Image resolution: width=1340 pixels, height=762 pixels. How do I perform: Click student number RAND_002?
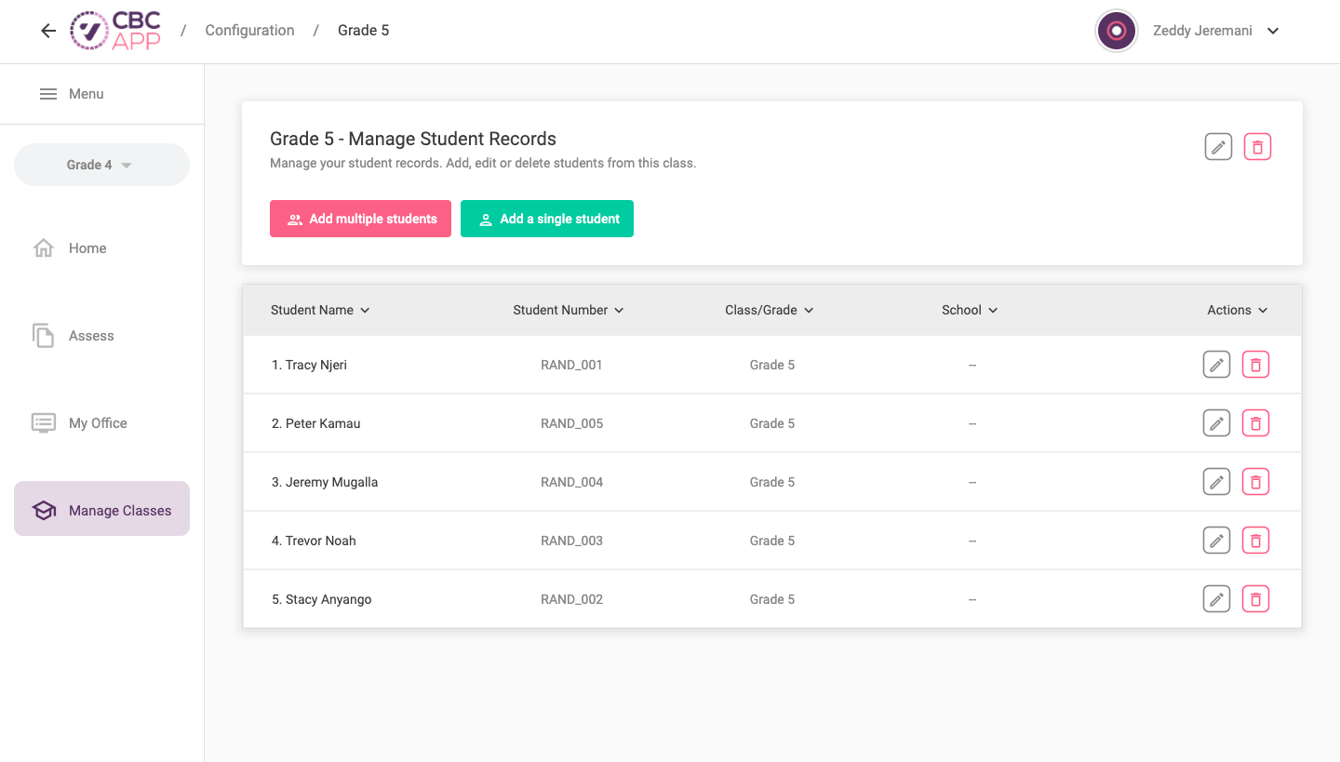coord(571,599)
